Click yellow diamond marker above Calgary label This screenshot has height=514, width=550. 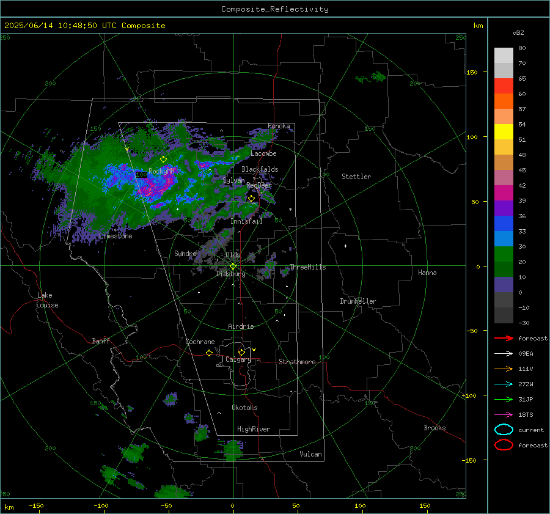pos(241,352)
